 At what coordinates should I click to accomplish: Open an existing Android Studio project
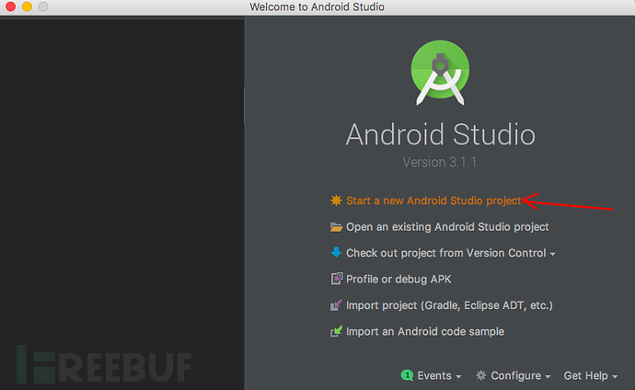pos(447,227)
